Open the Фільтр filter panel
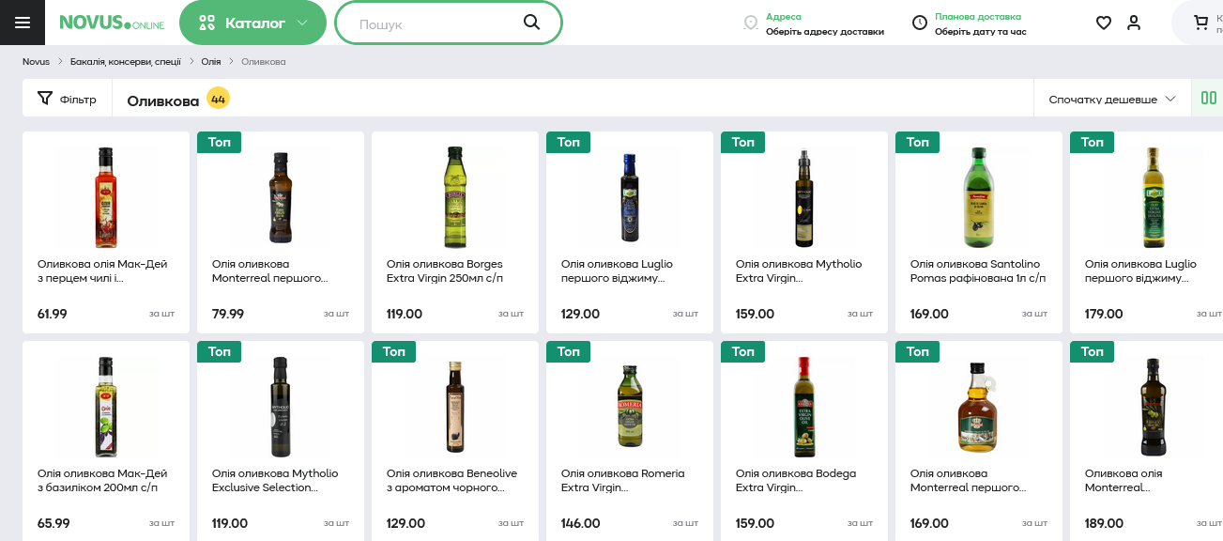1223x541 pixels. tap(67, 99)
